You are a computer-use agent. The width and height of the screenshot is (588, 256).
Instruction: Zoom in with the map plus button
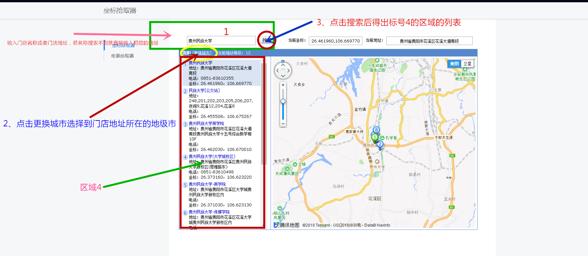click(x=283, y=85)
